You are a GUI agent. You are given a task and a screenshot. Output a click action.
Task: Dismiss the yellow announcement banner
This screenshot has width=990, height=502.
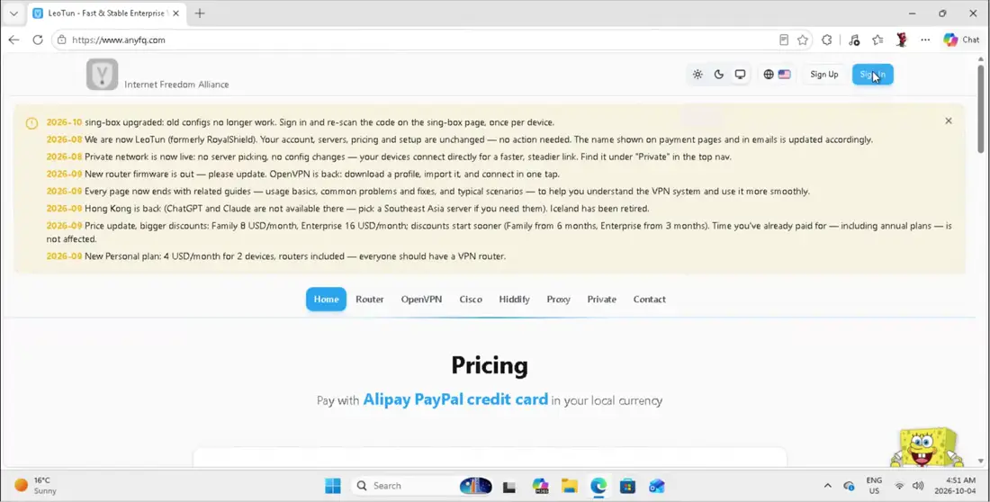click(x=949, y=121)
